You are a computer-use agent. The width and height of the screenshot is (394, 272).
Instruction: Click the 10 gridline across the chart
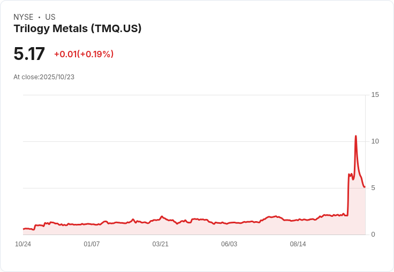[x=194, y=141]
